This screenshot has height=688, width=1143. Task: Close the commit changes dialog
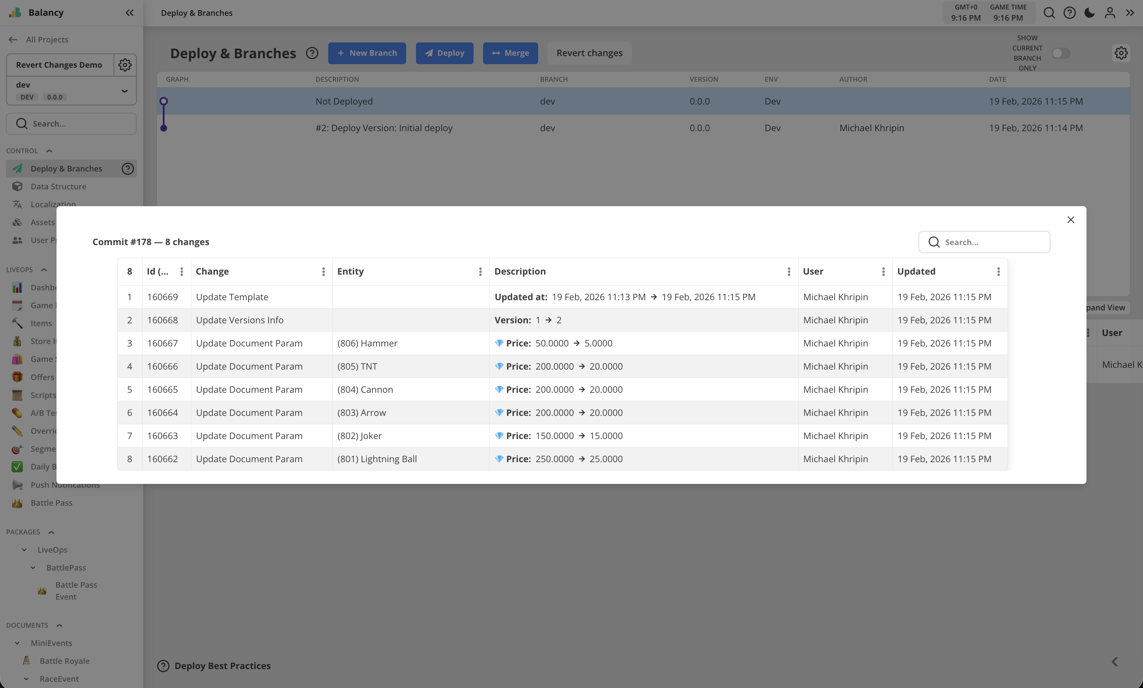tap(1071, 220)
